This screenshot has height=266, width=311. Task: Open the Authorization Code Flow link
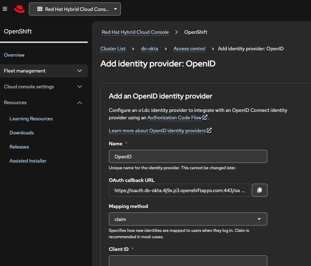click(x=177, y=118)
